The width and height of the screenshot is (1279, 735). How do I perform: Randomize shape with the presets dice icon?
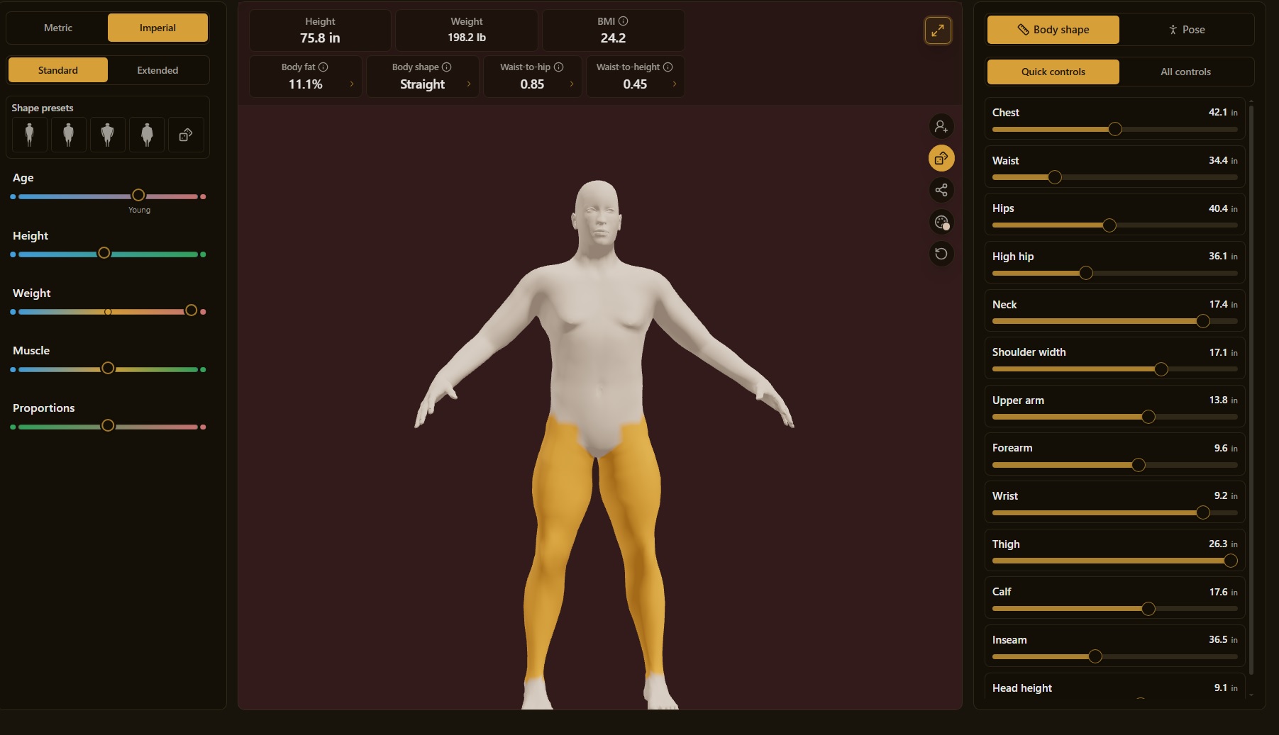(186, 135)
